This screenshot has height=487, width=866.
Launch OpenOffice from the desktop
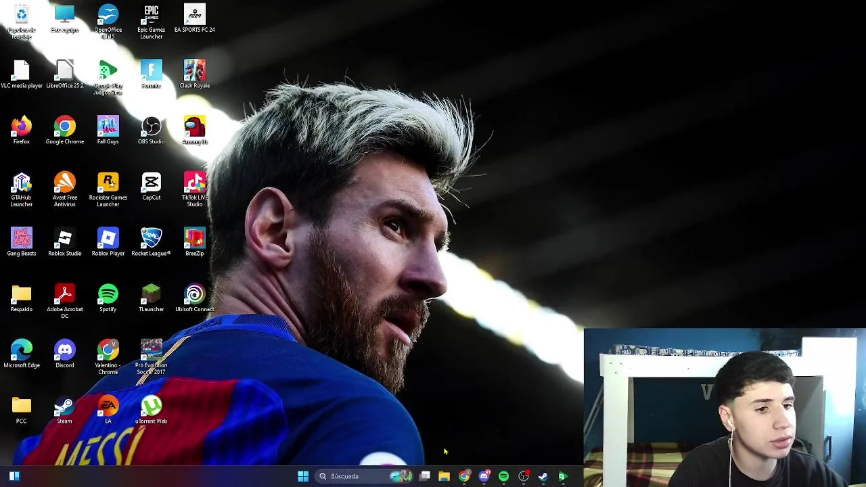pyautogui.click(x=108, y=22)
